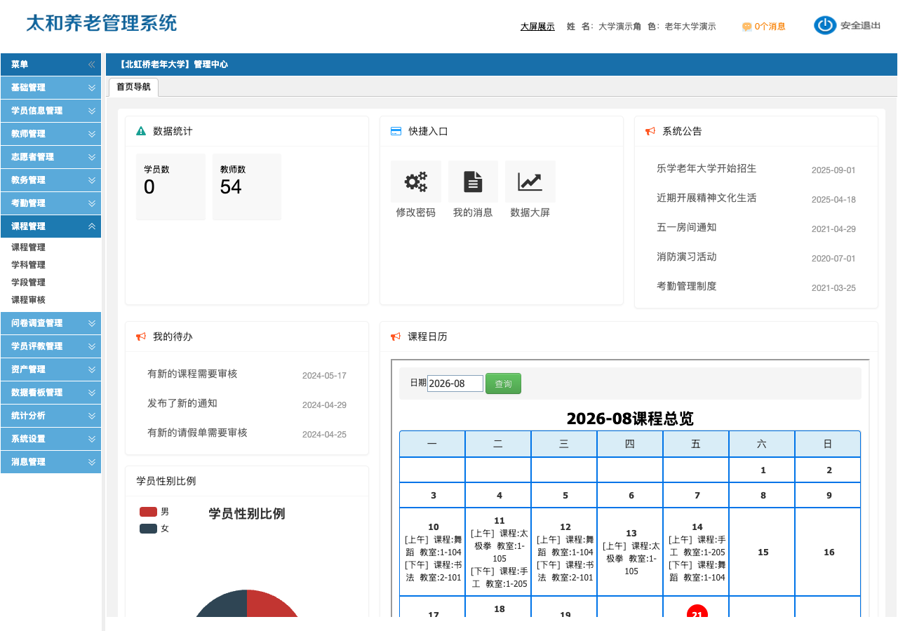Collapse the 菜单 sidebar with the double-arrow icon

click(x=91, y=65)
